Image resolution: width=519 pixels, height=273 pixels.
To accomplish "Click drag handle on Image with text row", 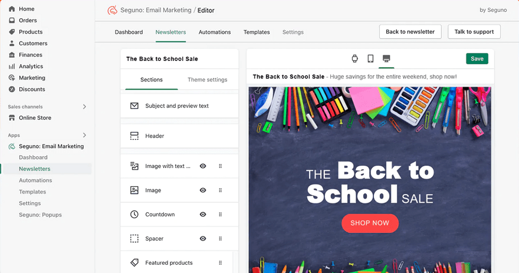I will click(221, 166).
